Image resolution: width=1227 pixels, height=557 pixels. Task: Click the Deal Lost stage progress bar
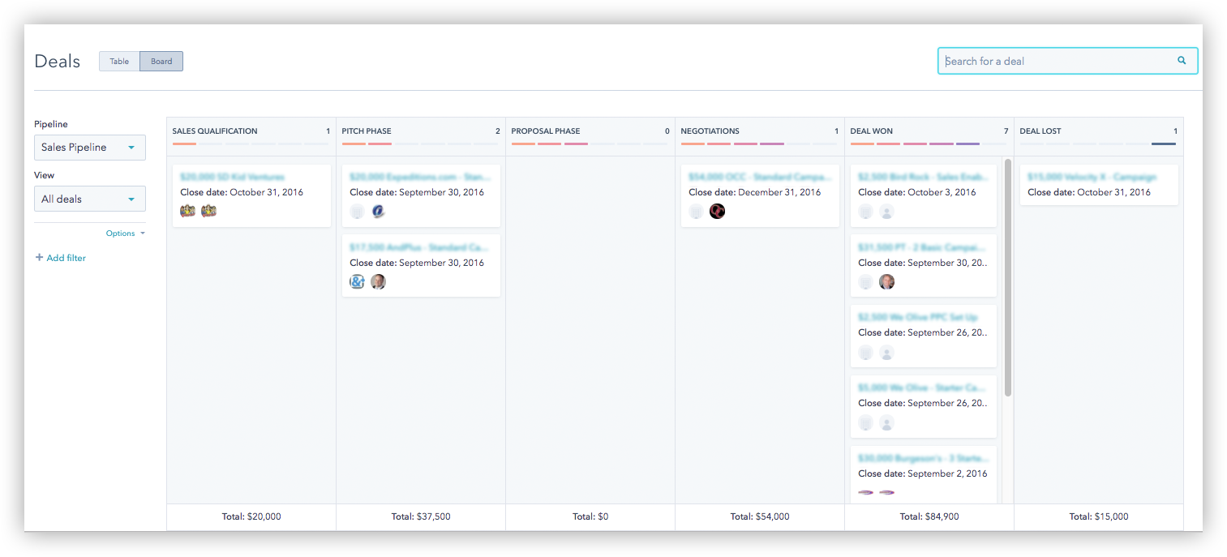(1097, 144)
